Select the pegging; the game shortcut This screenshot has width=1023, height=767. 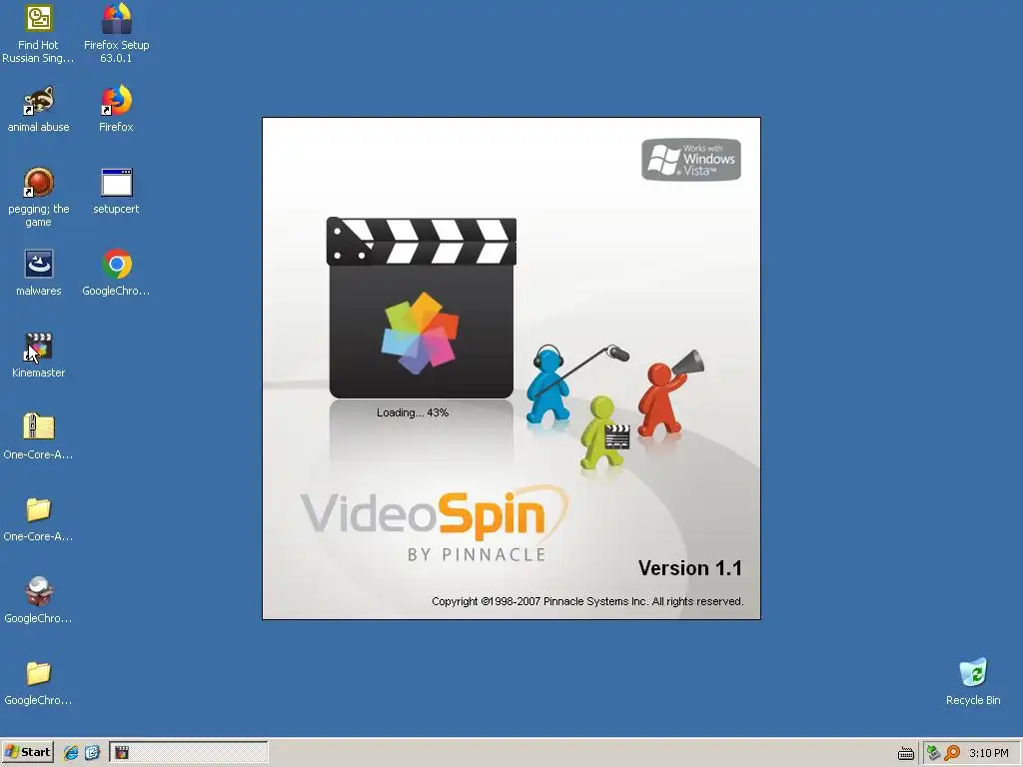[38, 197]
